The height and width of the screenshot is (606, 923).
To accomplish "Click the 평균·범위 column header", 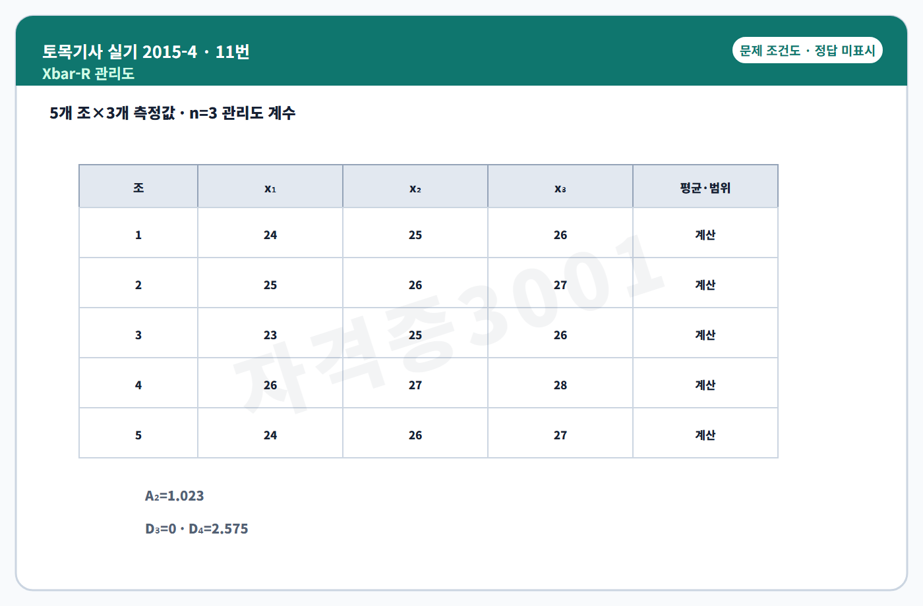I will tap(705, 187).
